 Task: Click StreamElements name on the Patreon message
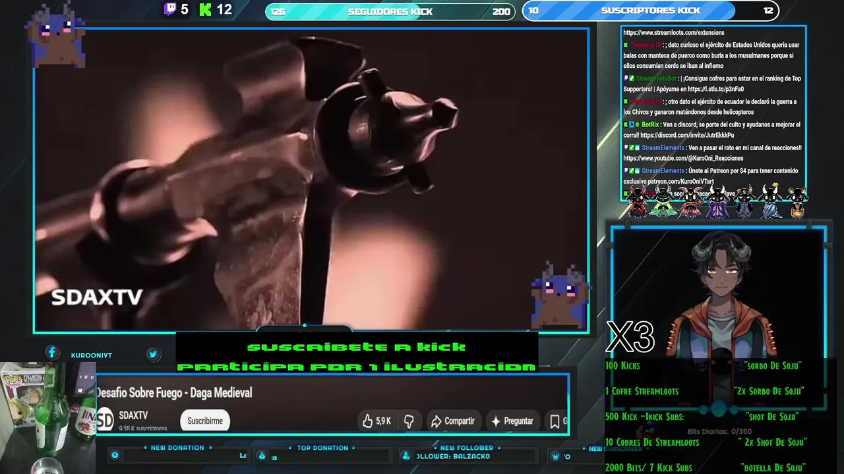click(663, 171)
